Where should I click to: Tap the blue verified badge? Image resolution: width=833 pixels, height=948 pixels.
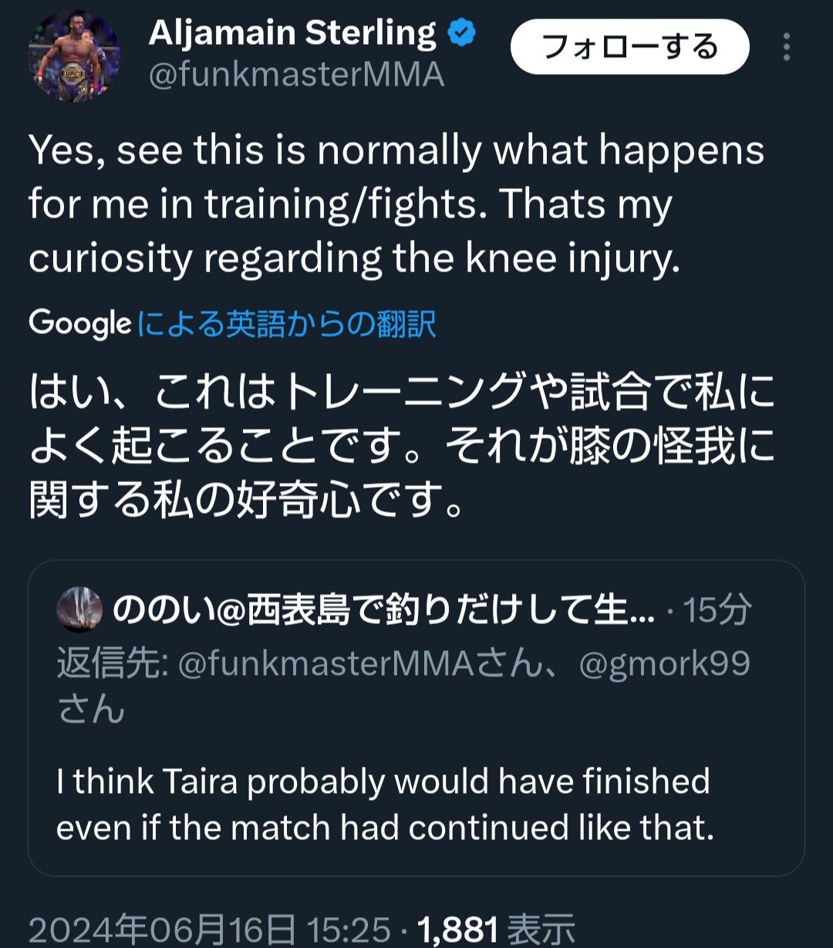462,34
